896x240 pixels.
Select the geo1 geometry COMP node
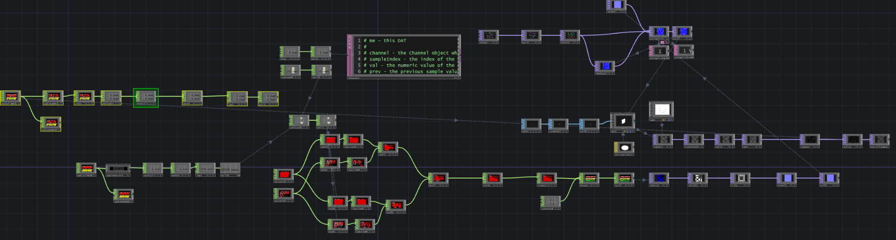tap(623, 123)
